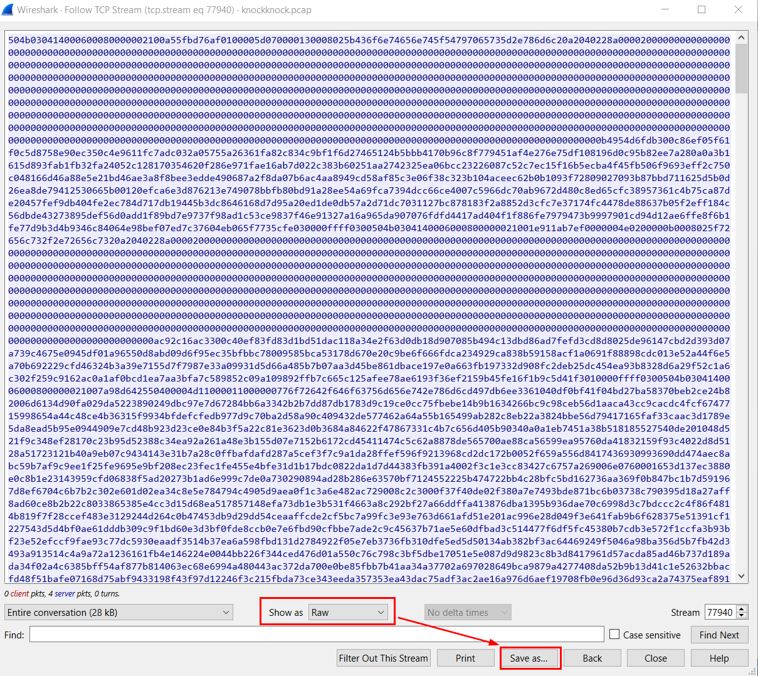
Task: Click the highlighted Save as... button
Action: [x=530, y=658]
